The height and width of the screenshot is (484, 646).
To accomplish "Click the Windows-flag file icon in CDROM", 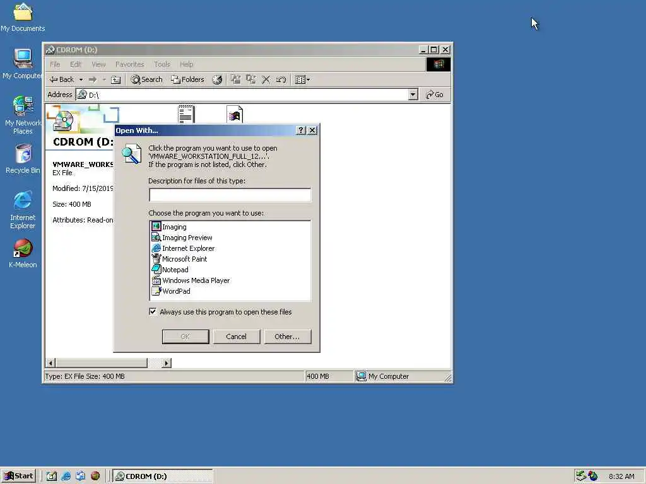I will [x=235, y=115].
